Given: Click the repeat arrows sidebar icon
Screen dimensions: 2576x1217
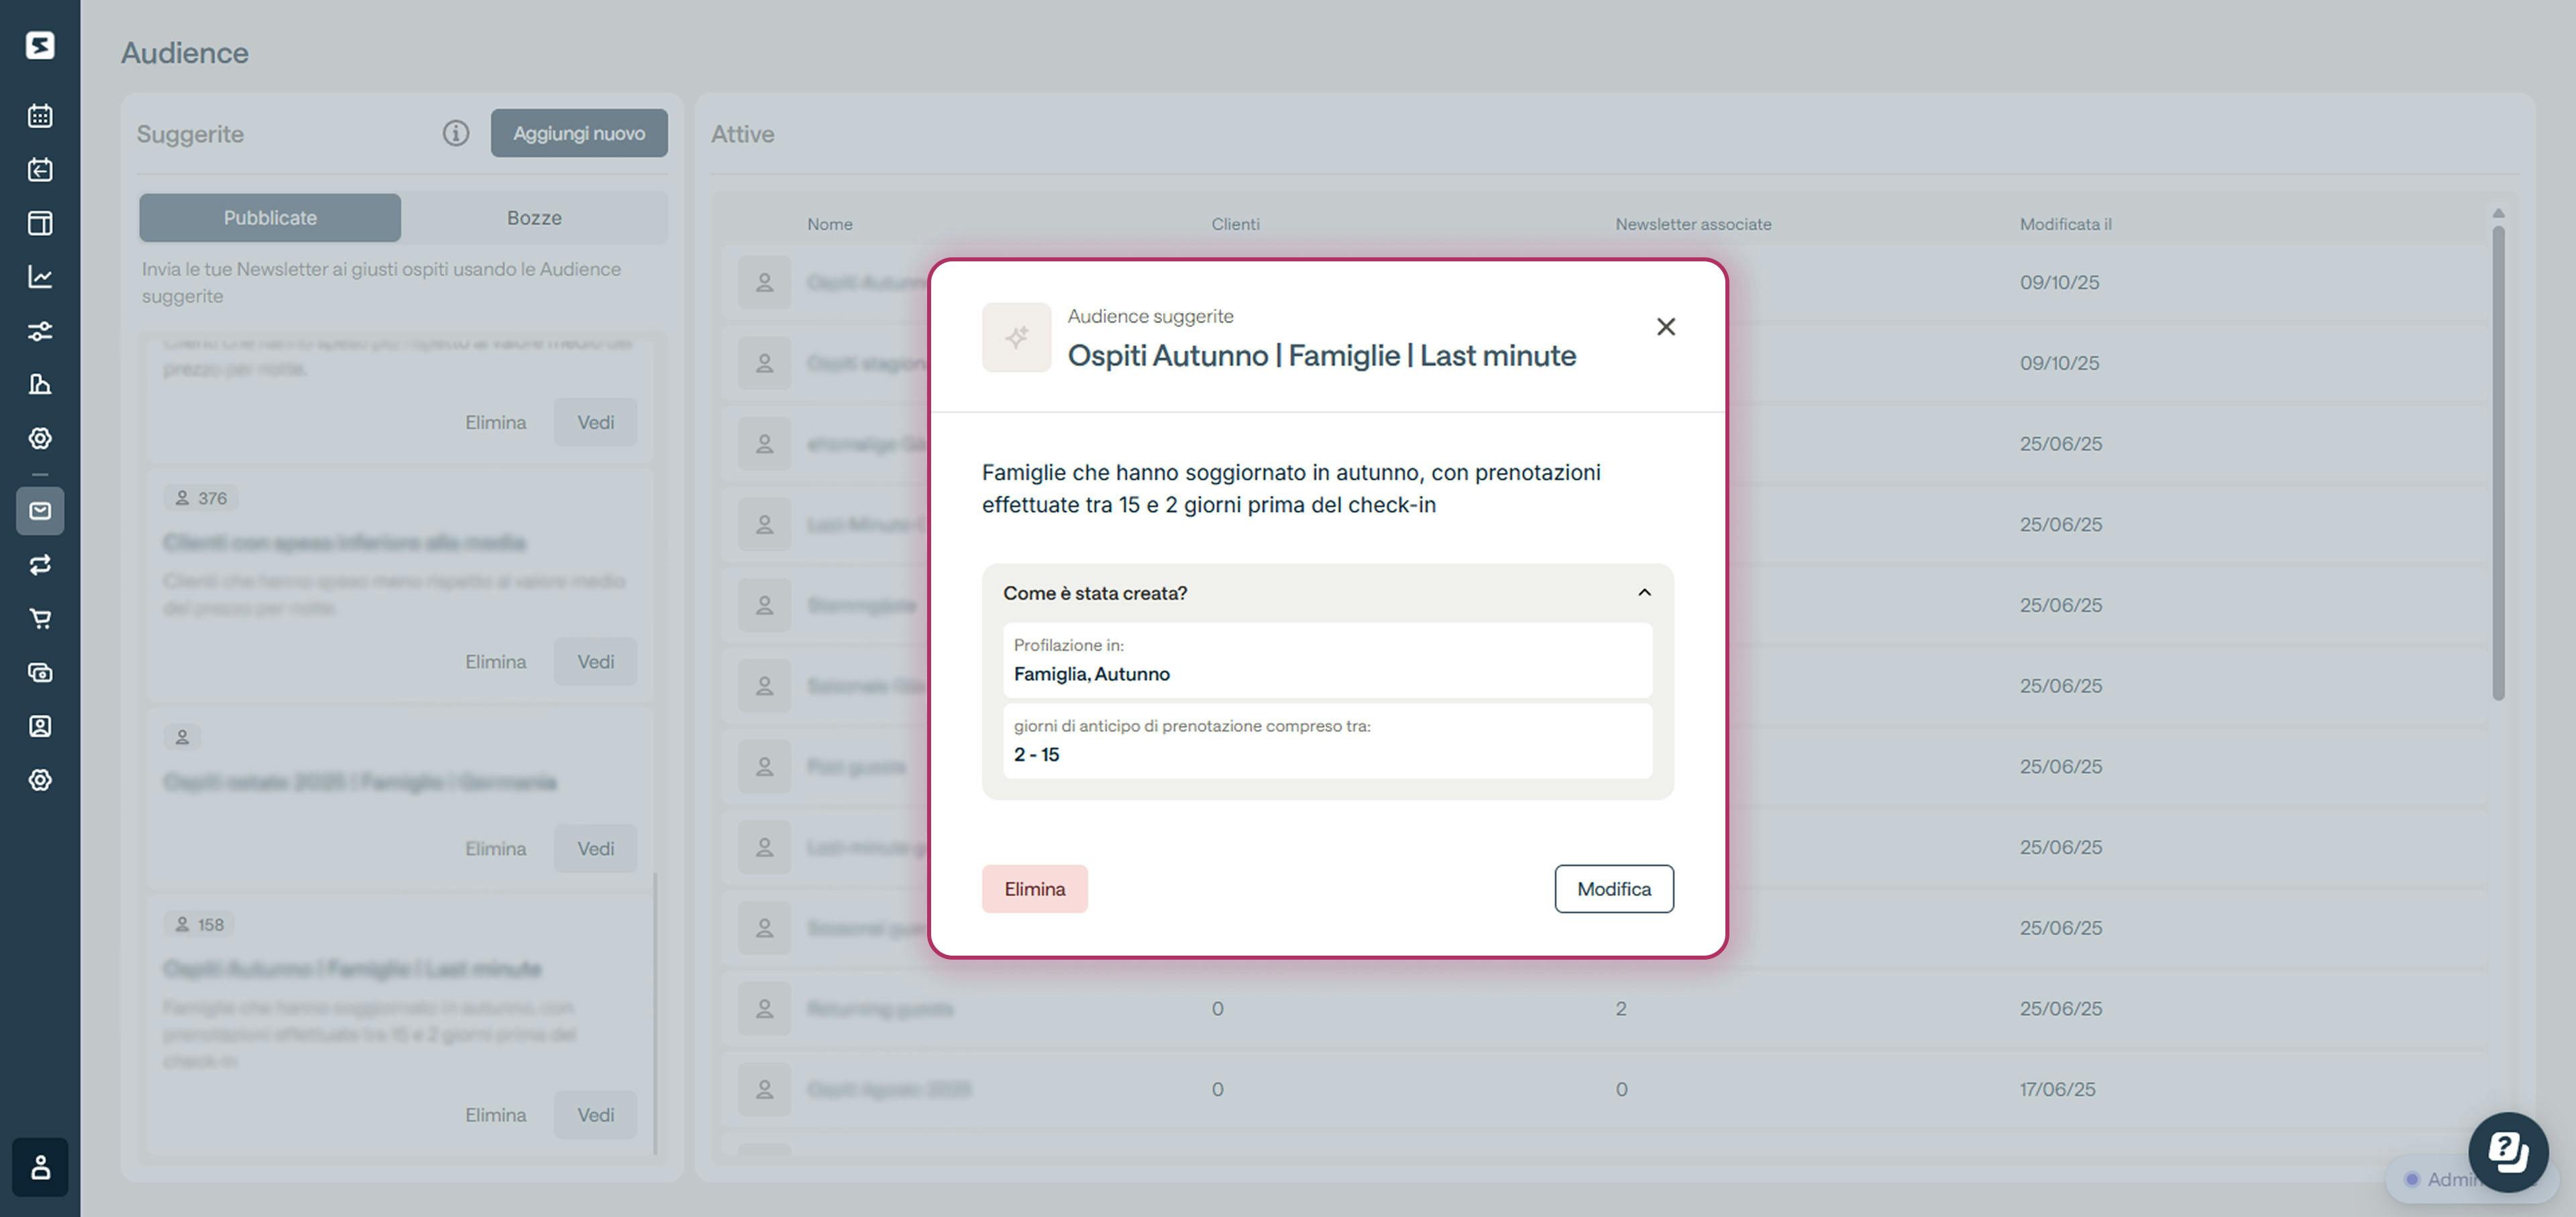Looking at the screenshot, I should [40, 564].
